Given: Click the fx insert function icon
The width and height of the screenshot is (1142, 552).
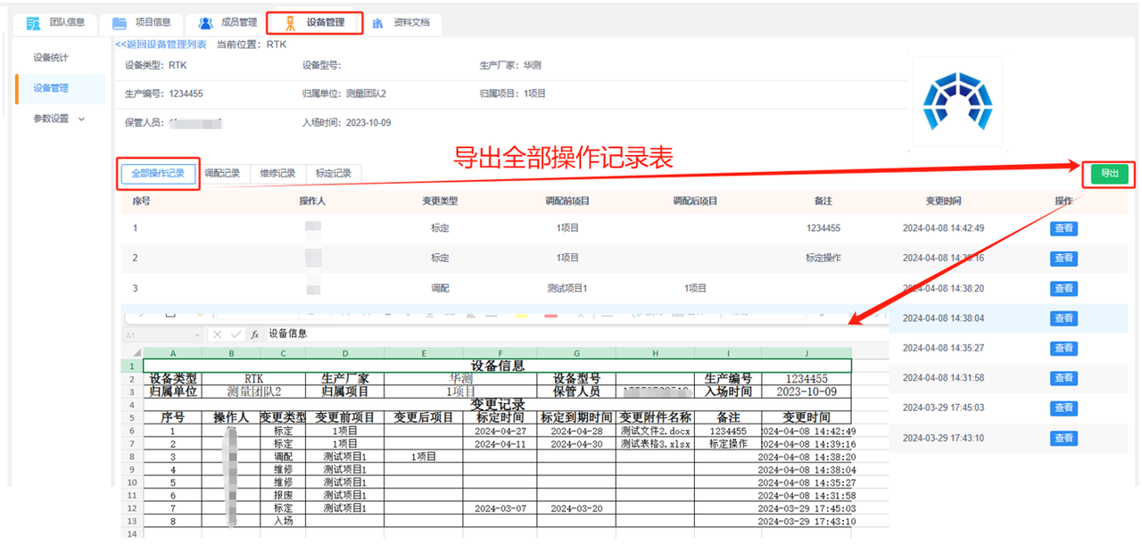Looking at the screenshot, I should (255, 334).
